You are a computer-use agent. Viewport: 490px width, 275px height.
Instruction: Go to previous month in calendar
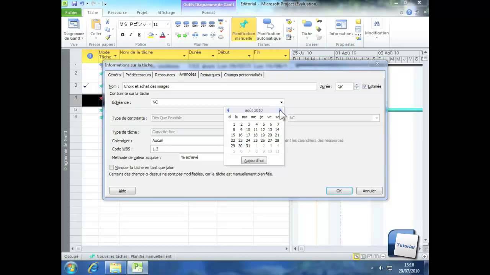pos(228,110)
